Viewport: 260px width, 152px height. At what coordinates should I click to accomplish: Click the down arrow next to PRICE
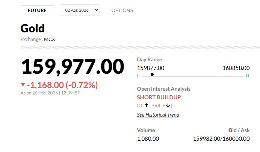[168, 106]
